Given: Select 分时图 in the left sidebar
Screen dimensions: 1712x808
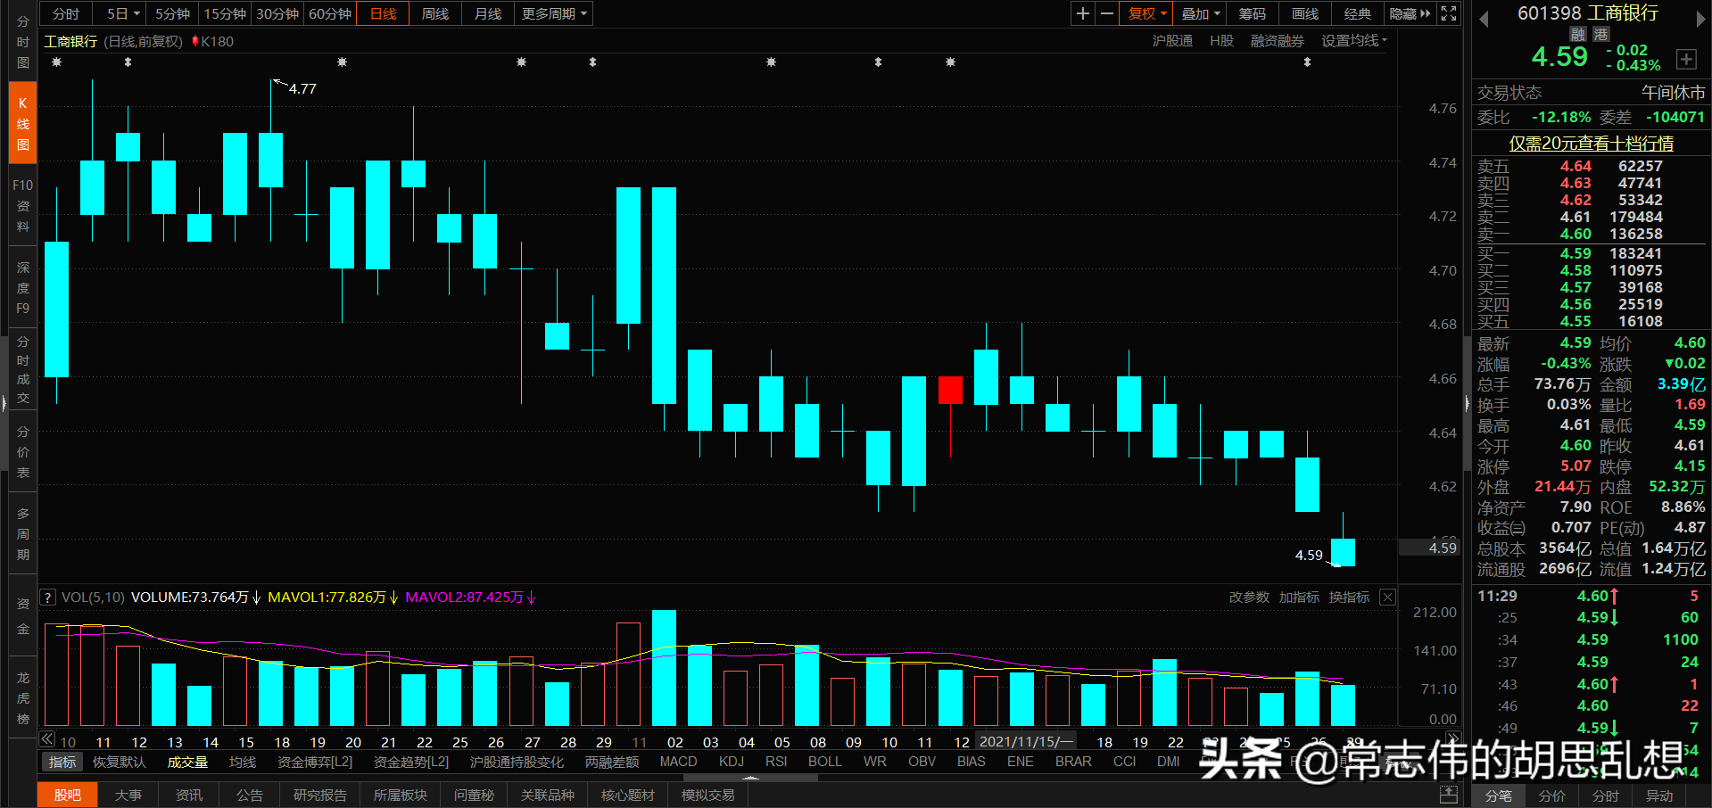Looking at the screenshot, I should tap(22, 42).
